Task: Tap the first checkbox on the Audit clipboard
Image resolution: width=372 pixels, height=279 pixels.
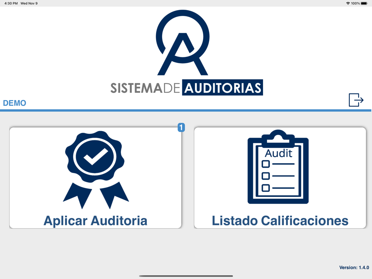Action: (266, 164)
